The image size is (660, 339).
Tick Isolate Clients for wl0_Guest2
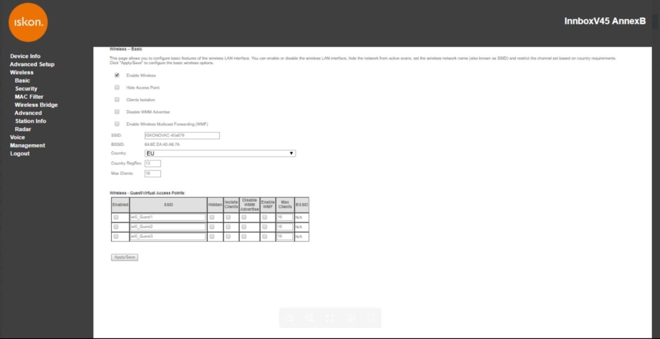point(228,227)
